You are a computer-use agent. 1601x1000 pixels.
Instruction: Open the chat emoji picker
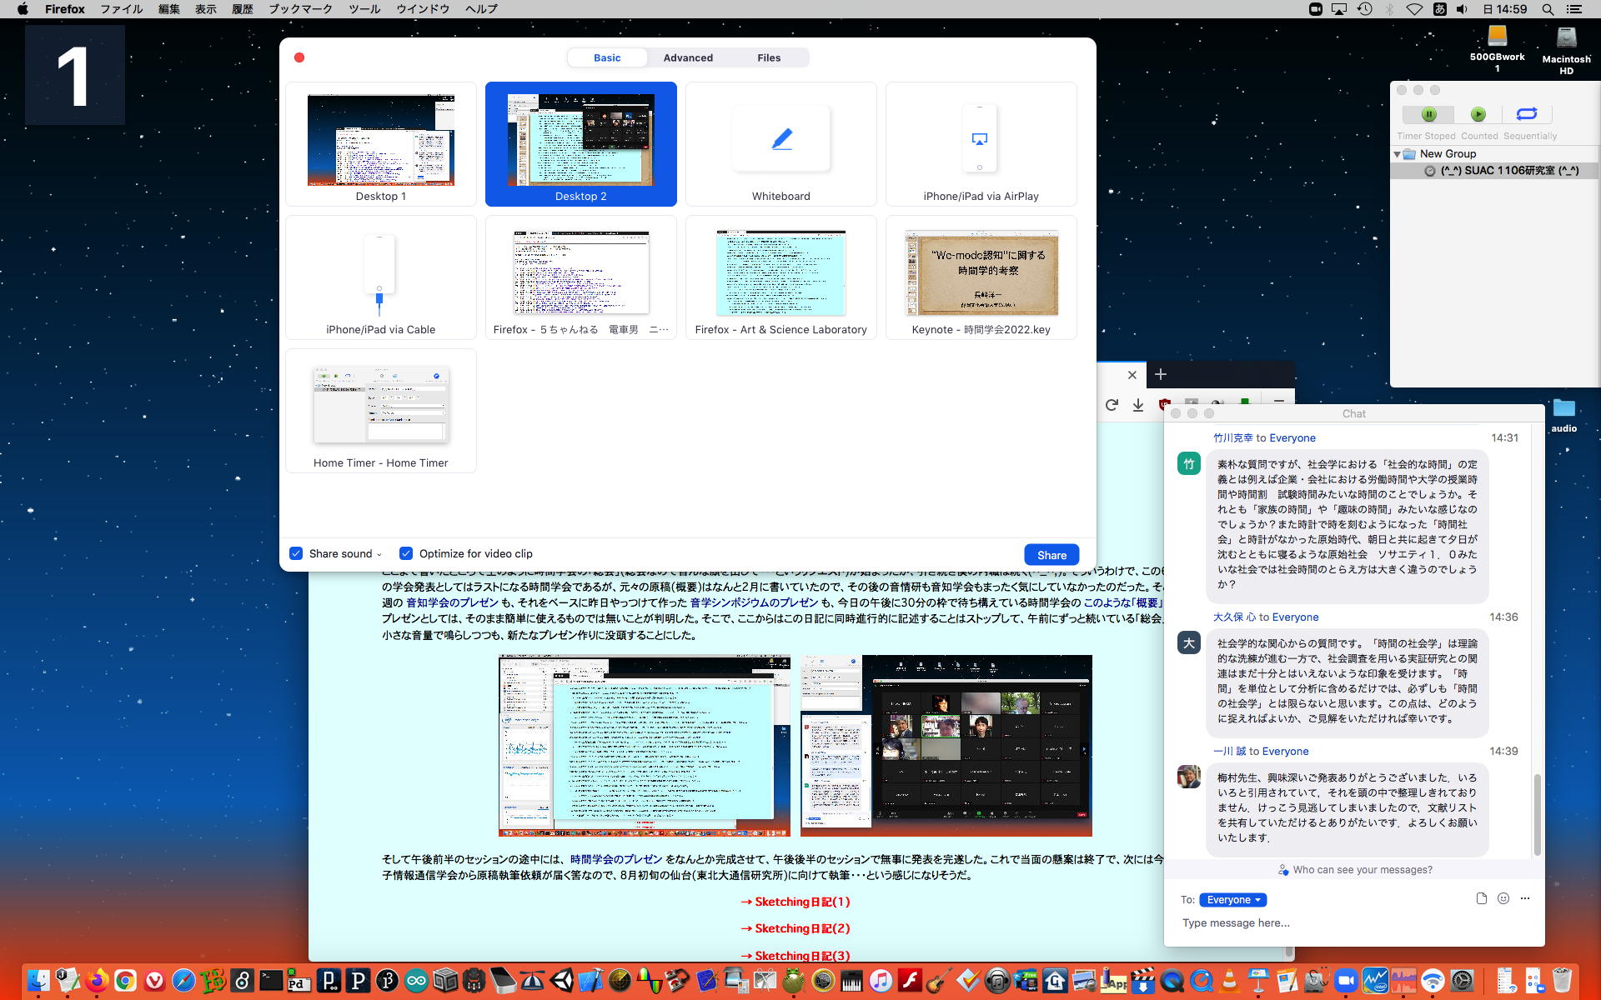[x=1503, y=898]
